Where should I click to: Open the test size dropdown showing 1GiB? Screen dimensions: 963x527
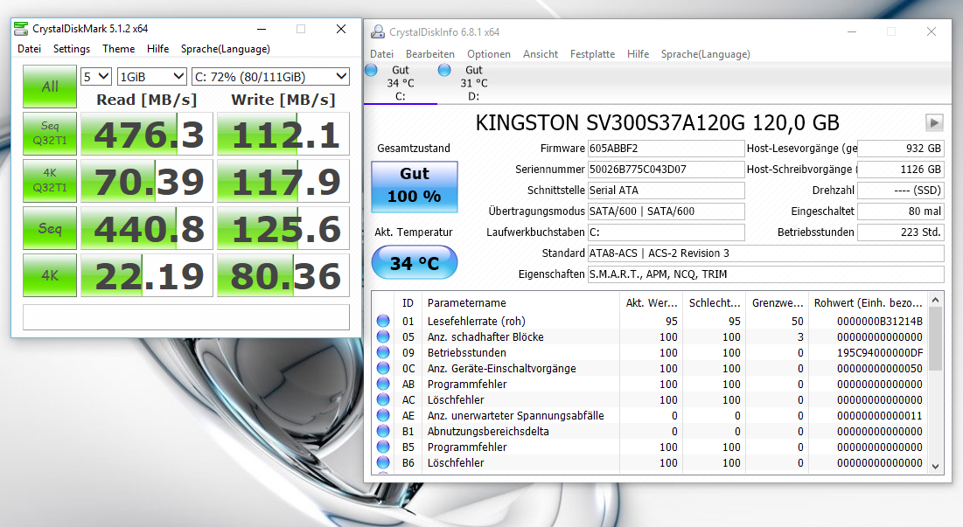point(151,77)
